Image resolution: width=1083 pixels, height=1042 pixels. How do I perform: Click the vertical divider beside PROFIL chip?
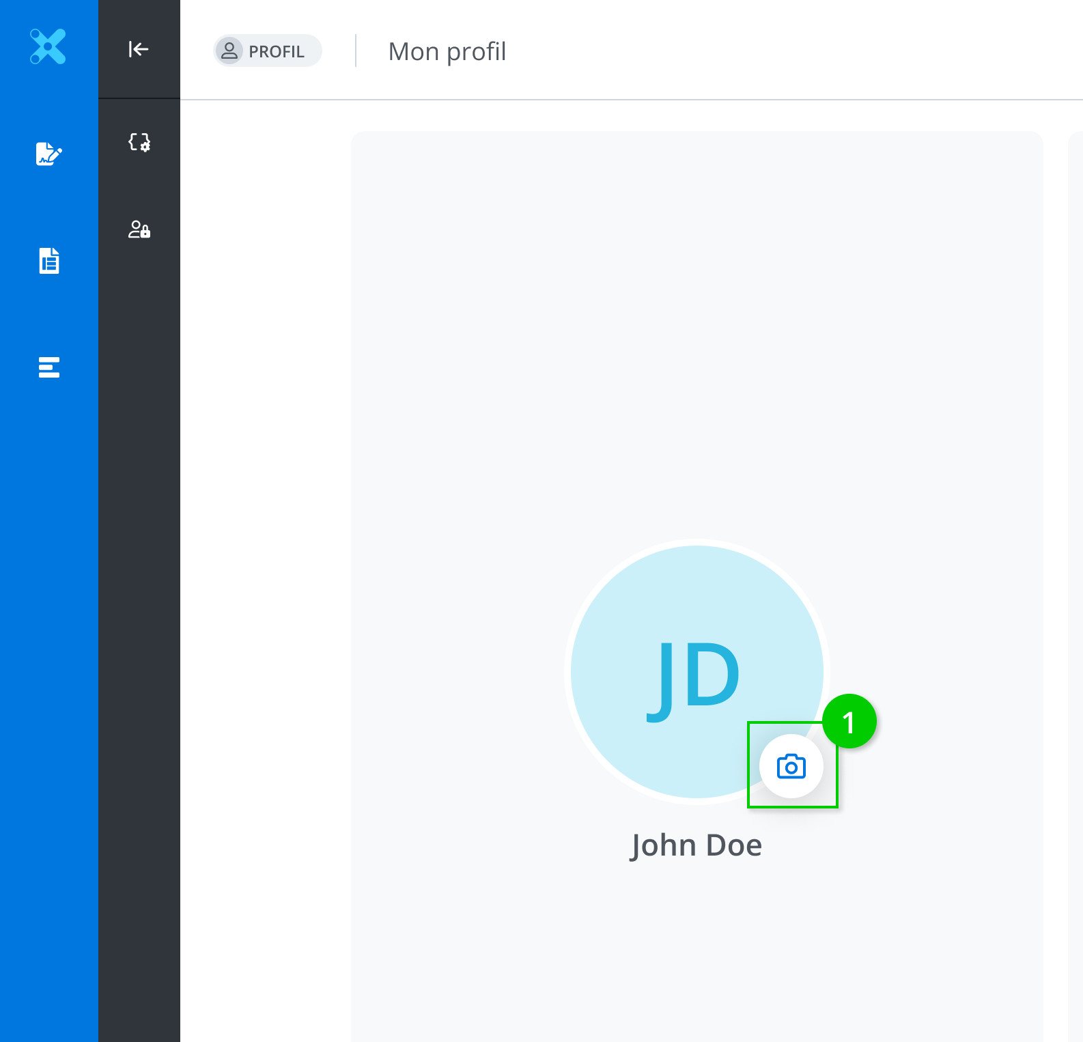[356, 51]
